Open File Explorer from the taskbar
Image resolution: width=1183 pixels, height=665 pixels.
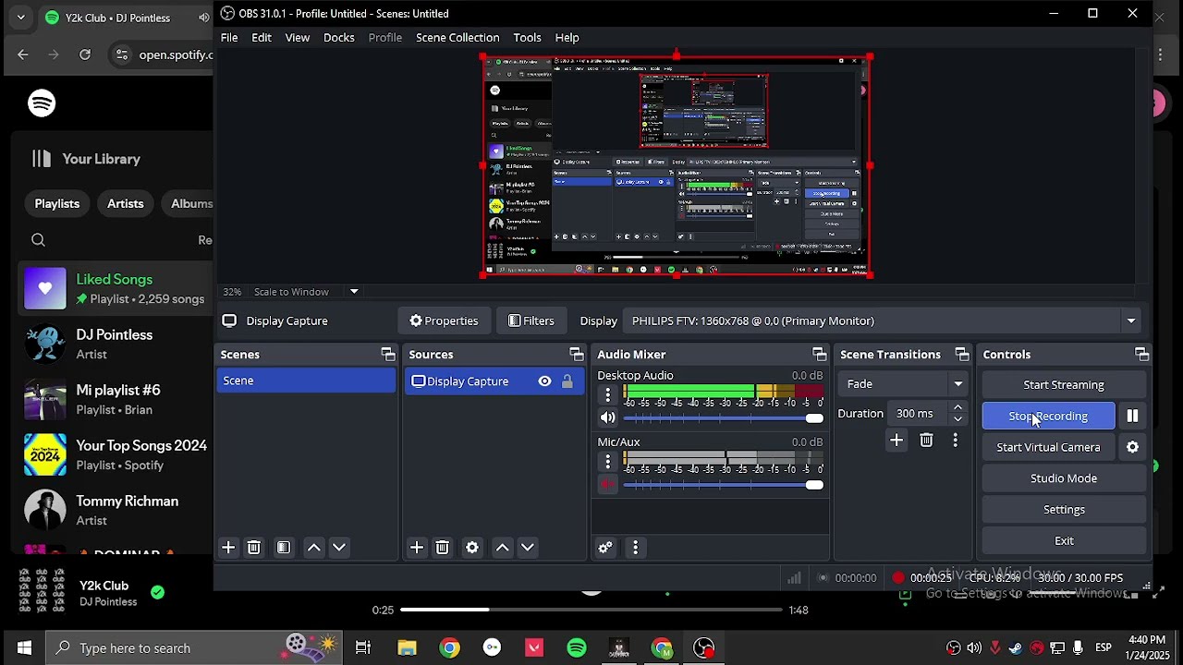(407, 647)
